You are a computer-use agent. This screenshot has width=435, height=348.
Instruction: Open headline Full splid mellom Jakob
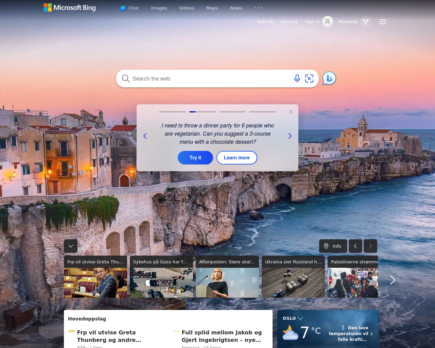(222, 336)
